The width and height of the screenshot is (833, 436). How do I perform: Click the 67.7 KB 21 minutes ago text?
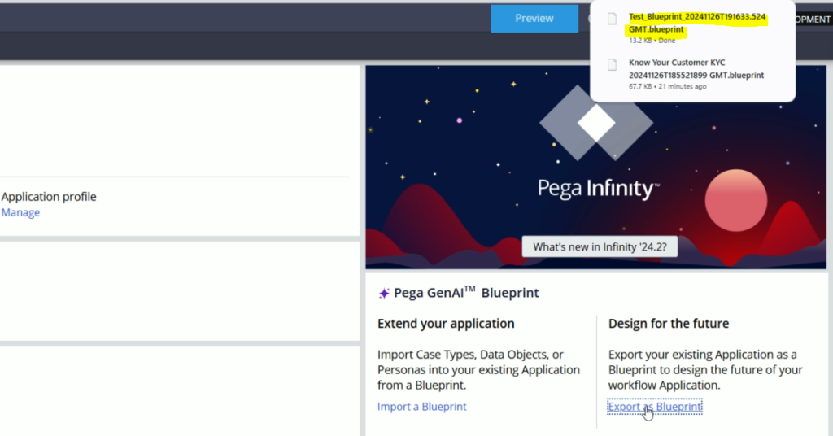tap(667, 86)
